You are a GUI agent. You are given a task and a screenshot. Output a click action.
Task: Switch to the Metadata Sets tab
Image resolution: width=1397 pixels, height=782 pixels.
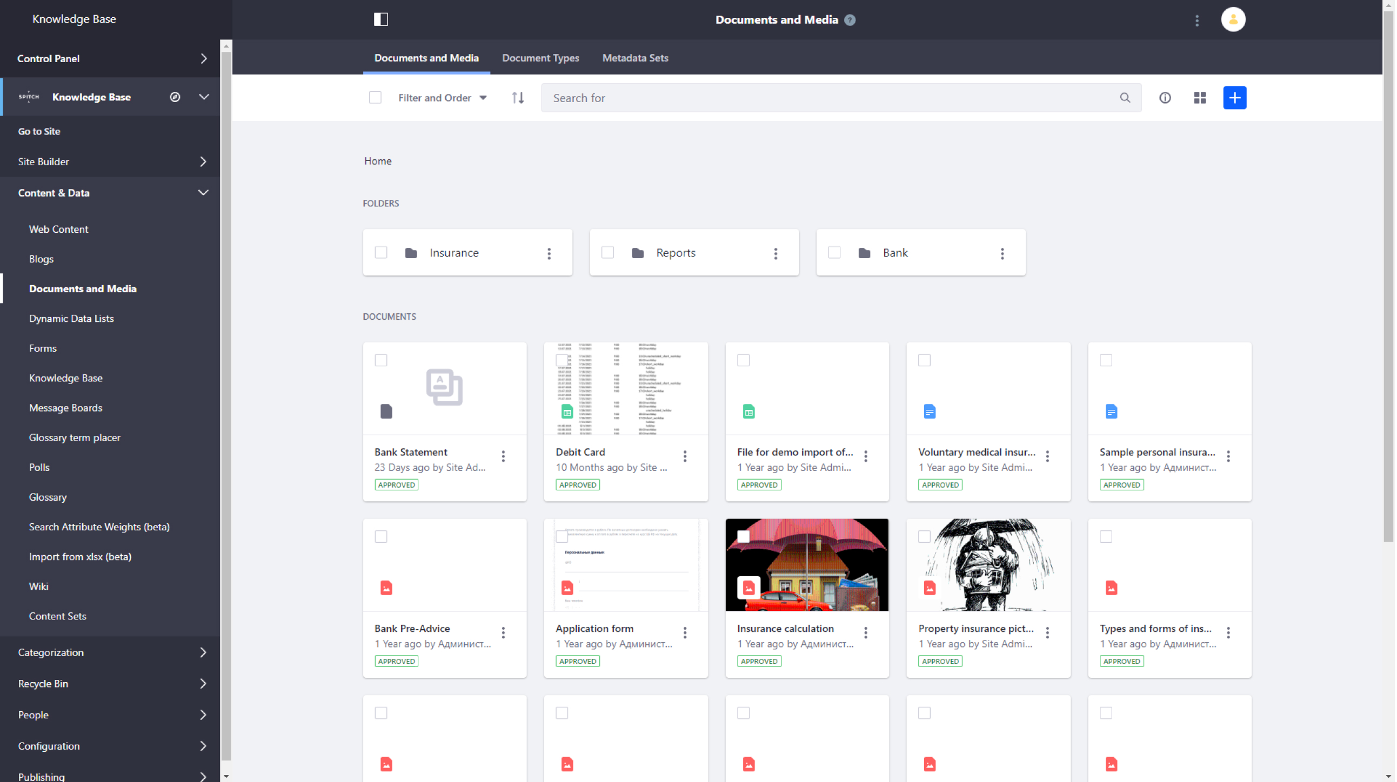(x=634, y=57)
